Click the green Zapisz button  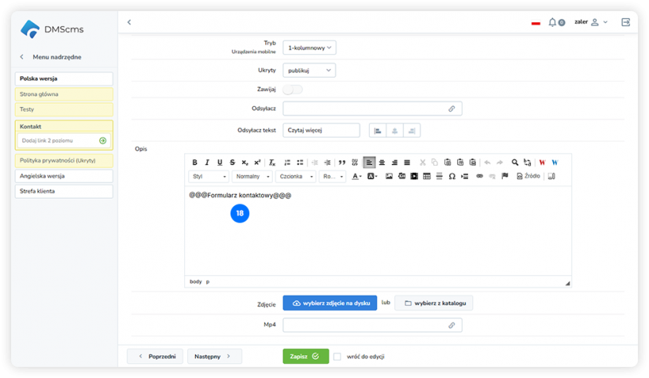click(x=305, y=356)
